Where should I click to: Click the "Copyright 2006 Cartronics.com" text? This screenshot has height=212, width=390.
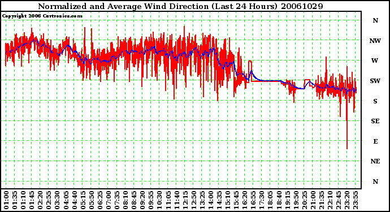(42, 16)
